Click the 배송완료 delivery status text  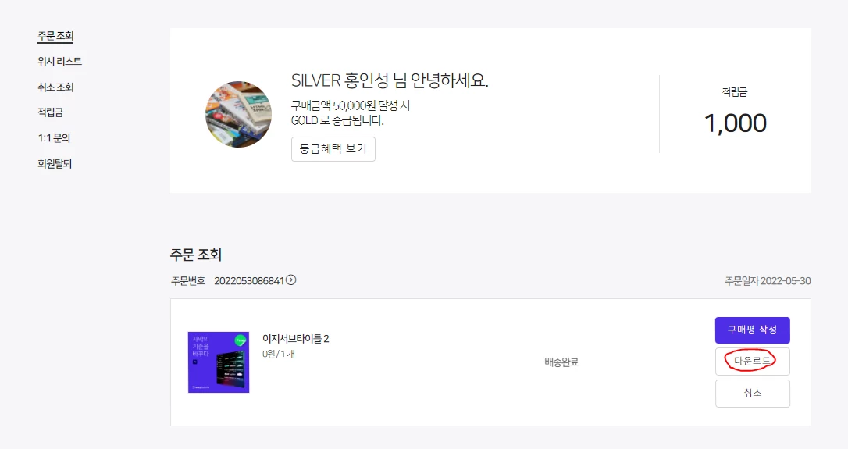click(x=561, y=362)
